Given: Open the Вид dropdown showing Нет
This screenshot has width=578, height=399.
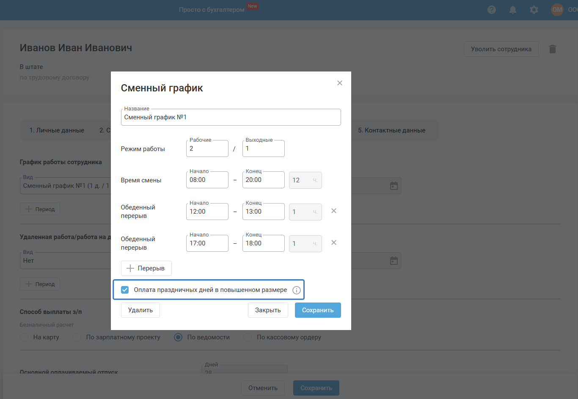Looking at the screenshot, I should 66,261.
